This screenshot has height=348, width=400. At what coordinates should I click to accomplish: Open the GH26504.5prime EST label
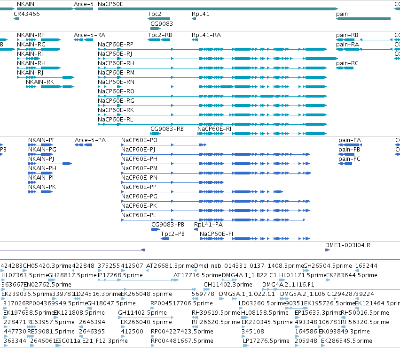[328, 266]
